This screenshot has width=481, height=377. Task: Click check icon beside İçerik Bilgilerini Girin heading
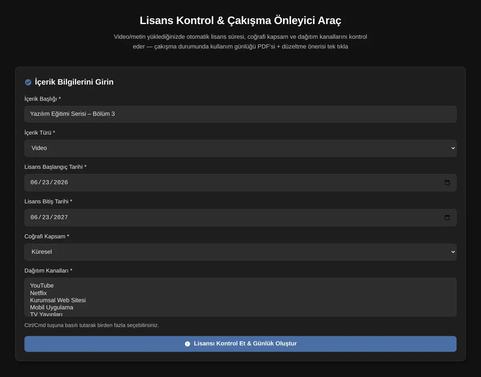click(x=28, y=82)
